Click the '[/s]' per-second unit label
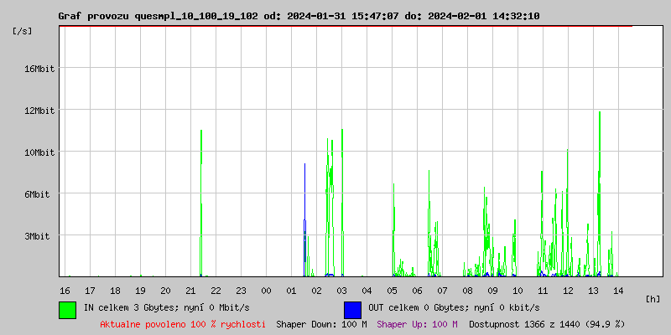The width and height of the screenshot is (671, 335). (23, 31)
